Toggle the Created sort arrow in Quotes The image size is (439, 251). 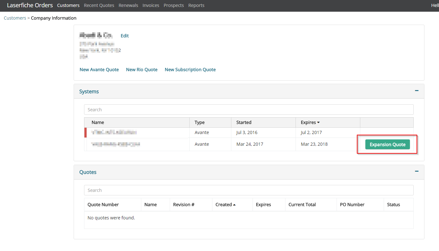click(x=234, y=205)
